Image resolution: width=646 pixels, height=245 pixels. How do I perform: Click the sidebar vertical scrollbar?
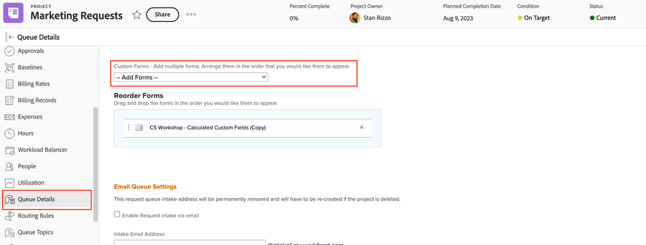96,164
